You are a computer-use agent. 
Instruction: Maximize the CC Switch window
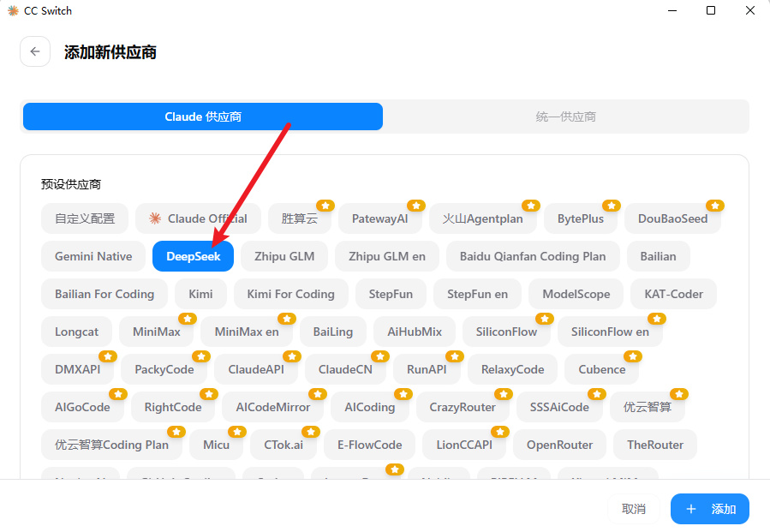(711, 10)
